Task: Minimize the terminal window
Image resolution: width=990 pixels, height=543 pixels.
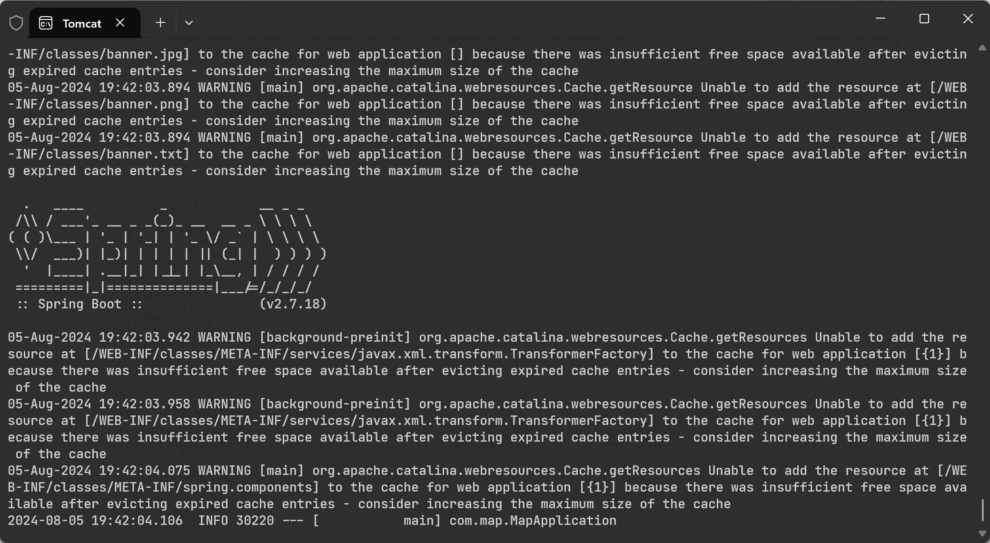Action: [881, 19]
